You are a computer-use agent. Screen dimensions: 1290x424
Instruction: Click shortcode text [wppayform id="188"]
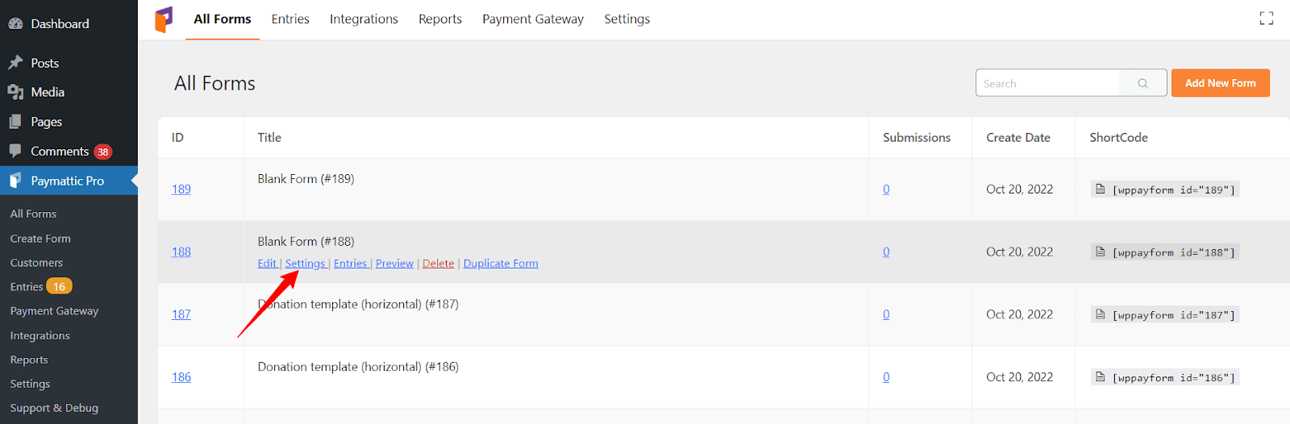coord(1173,252)
